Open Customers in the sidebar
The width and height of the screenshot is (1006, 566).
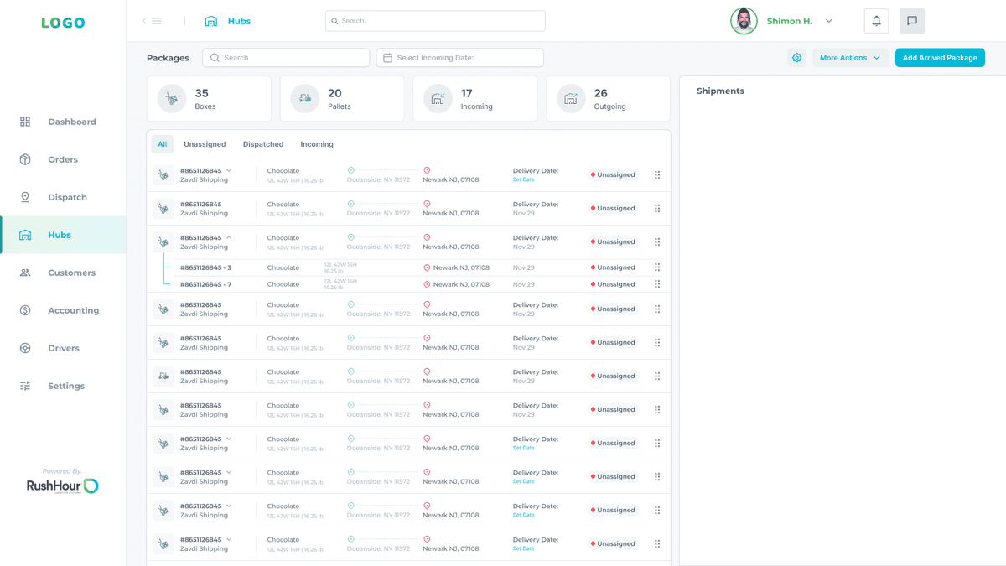[71, 273]
